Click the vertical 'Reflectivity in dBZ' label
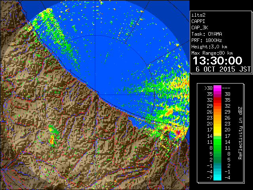253x190 pixels. pos(240,133)
